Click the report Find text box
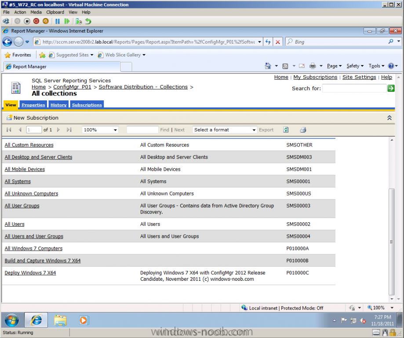The image size is (404, 338). [142, 130]
